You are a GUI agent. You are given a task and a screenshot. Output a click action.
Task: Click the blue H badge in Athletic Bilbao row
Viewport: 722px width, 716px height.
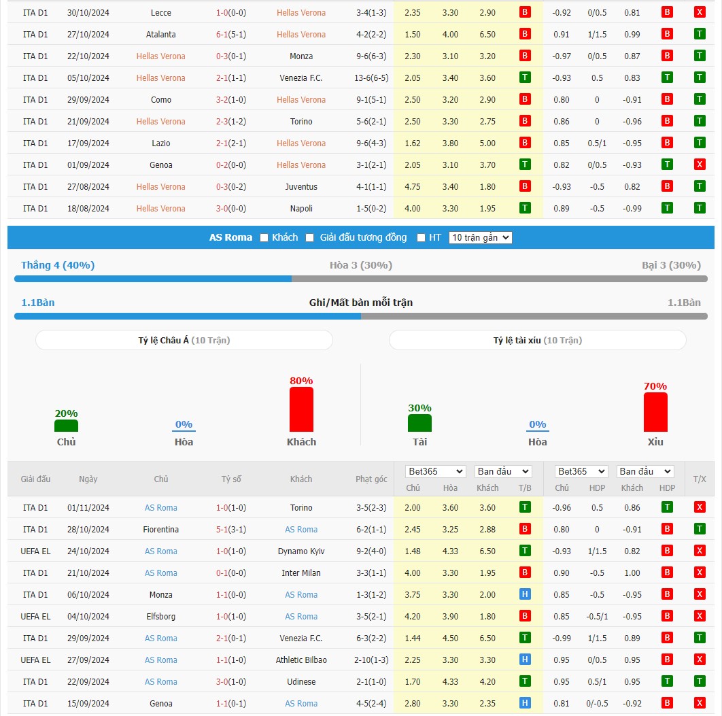[x=524, y=660]
